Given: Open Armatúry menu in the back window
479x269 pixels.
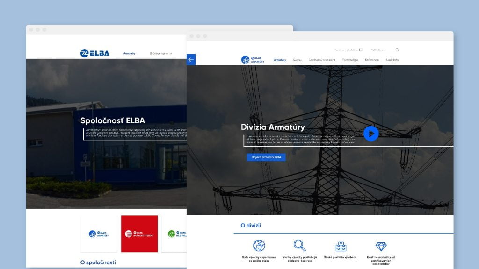Looking at the screenshot, I should 129,53.
